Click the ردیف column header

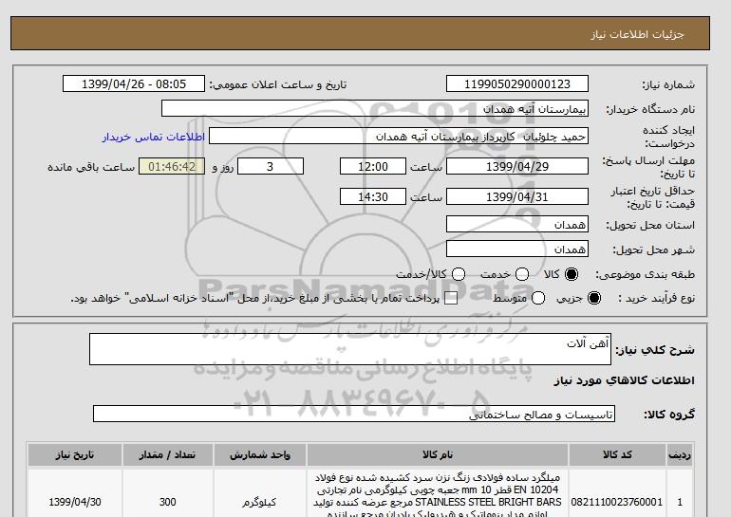pos(680,454)
